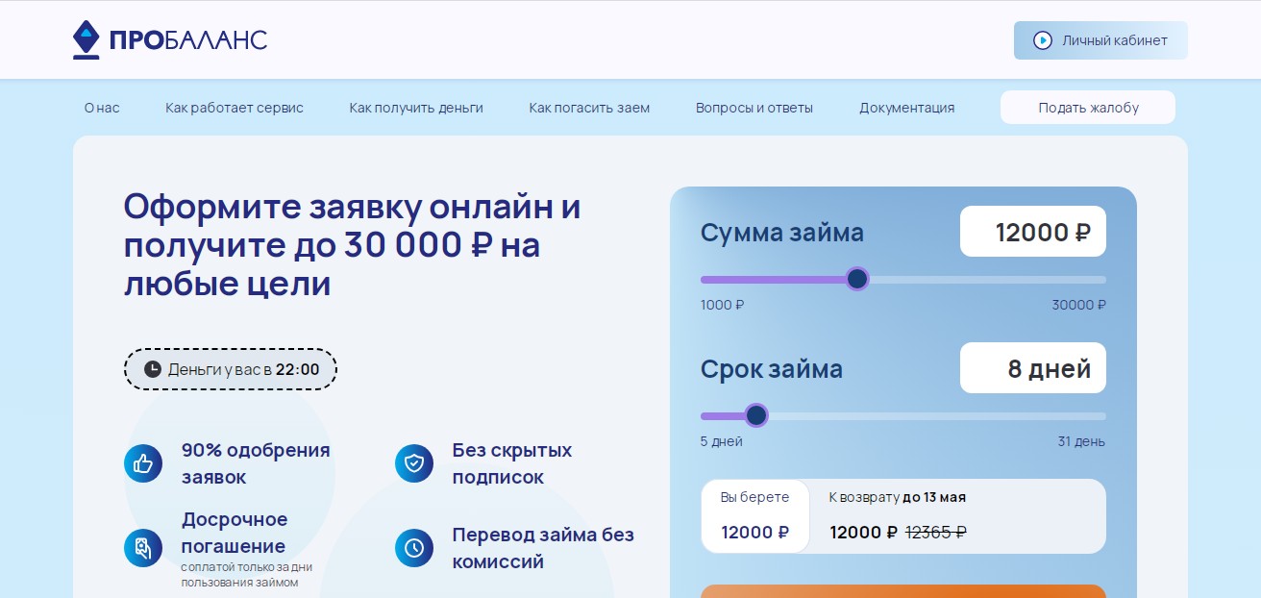Click the Подать жалобу button
Viewport: 1261px width, 598px height.
1088,108
